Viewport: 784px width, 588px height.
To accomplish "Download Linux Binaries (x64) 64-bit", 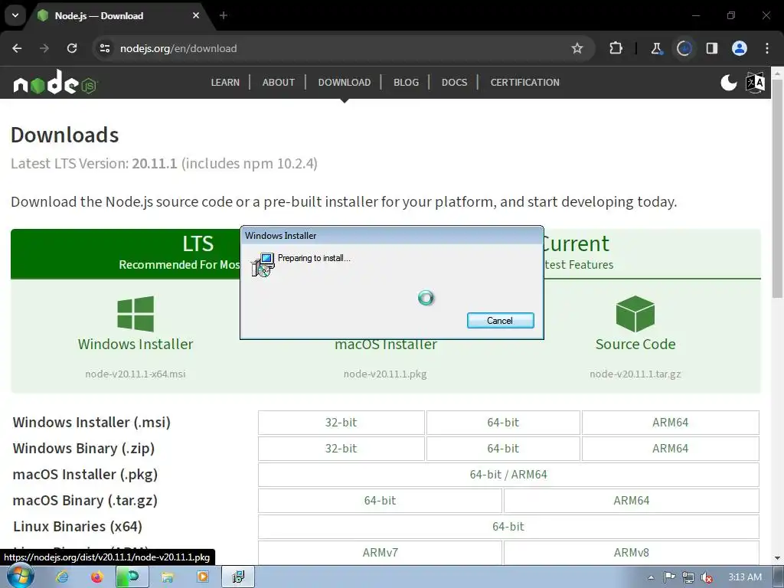I will (508, 527).
